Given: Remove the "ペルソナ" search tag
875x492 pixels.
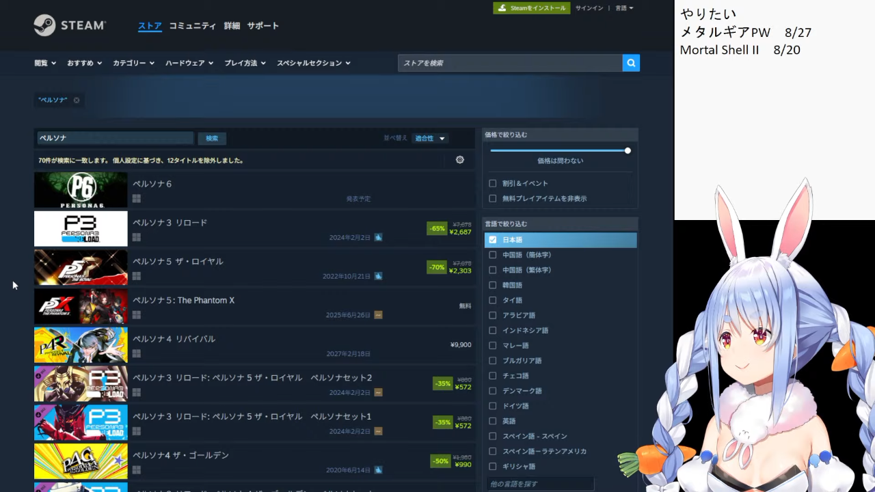Looking at the screenshot, I should (77, 100).
